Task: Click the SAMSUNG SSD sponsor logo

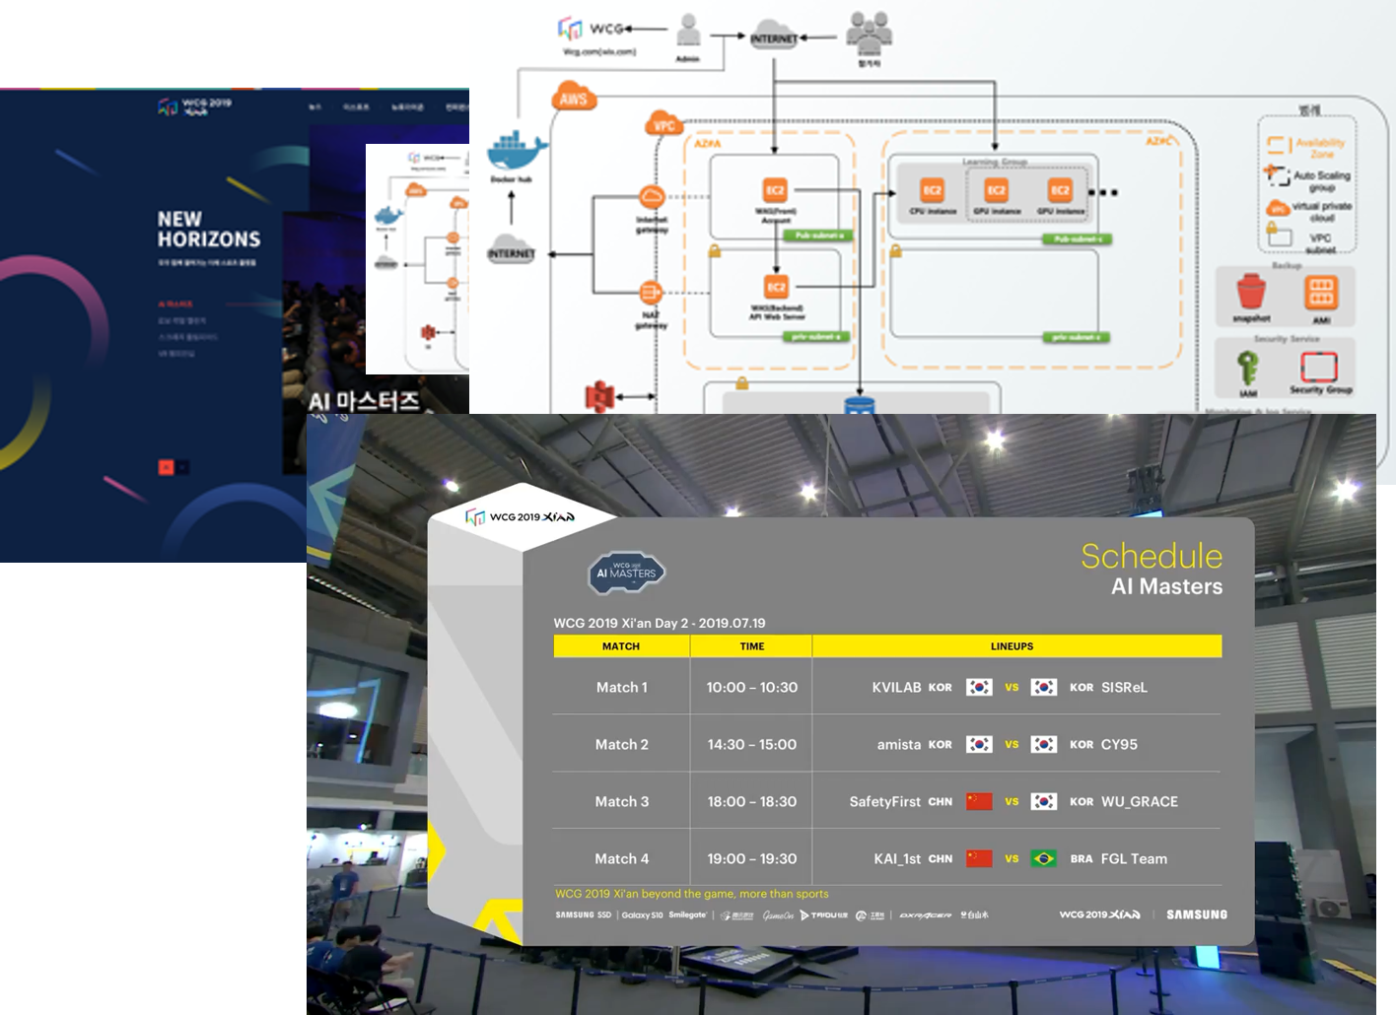Action: point(583,914)
